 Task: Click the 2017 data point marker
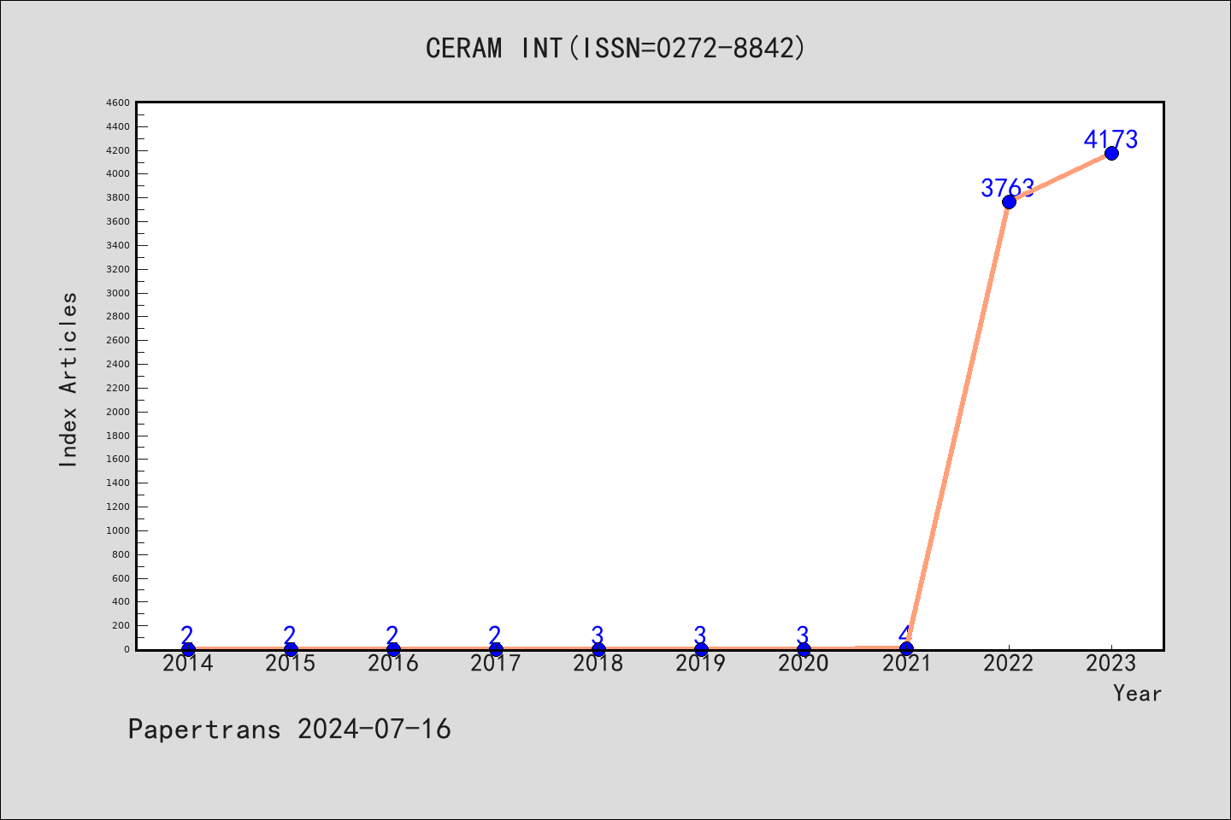pyautogui.click(x=496, y=649)
